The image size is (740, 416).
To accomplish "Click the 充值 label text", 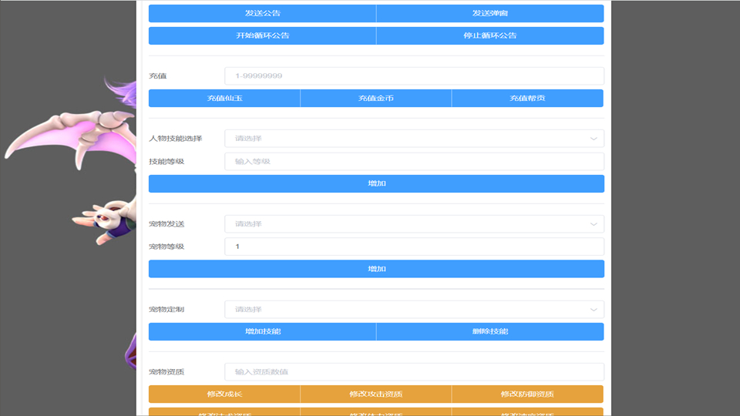I will click(157, 76).
